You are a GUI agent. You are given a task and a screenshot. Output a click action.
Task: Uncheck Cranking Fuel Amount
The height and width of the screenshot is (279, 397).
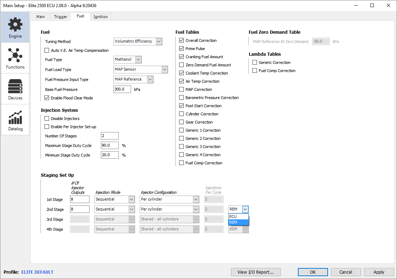coord(182,57)
